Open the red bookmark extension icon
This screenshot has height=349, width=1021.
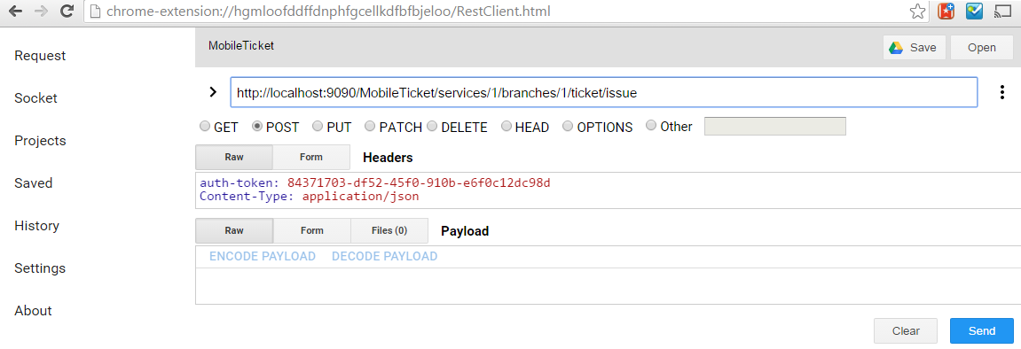pyautogui.click(x=946, y=11)
